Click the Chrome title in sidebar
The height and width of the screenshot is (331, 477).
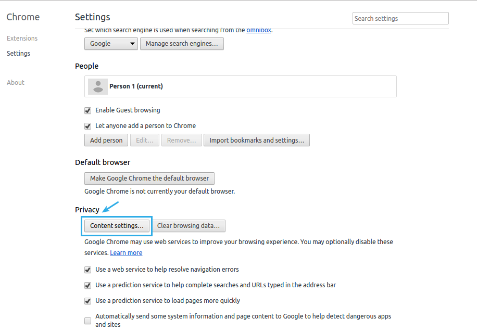23,17
